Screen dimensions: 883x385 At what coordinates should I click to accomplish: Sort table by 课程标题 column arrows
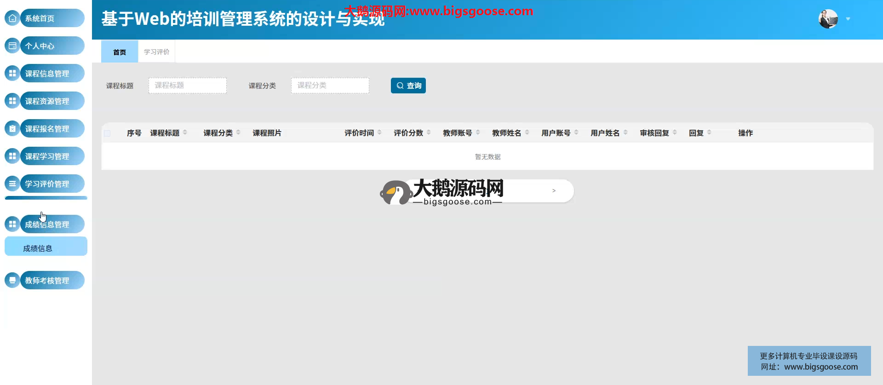point(185,132)
